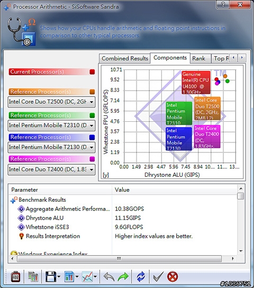254x288 pixels.
Task: Click the orange Core Duo T2500 chart label
Action: click(207, 109)
